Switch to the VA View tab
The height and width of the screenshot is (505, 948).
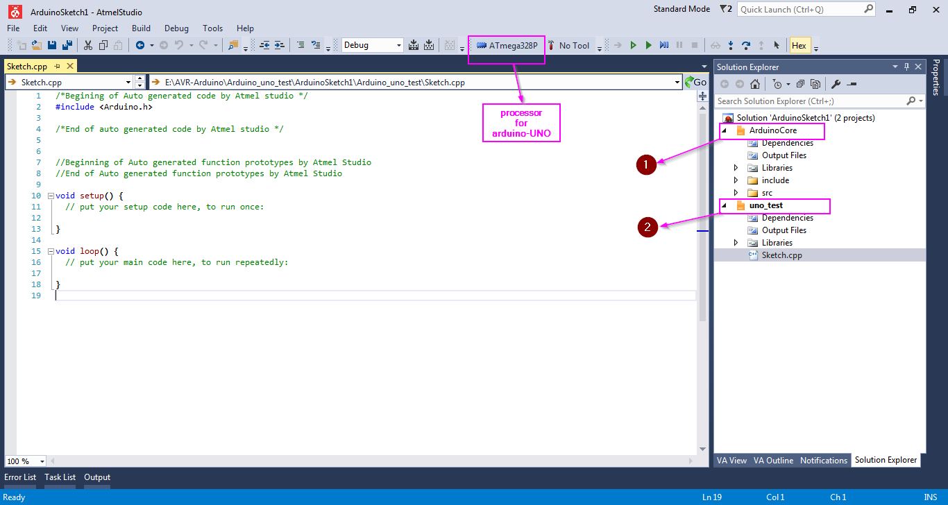coord(731,460)
